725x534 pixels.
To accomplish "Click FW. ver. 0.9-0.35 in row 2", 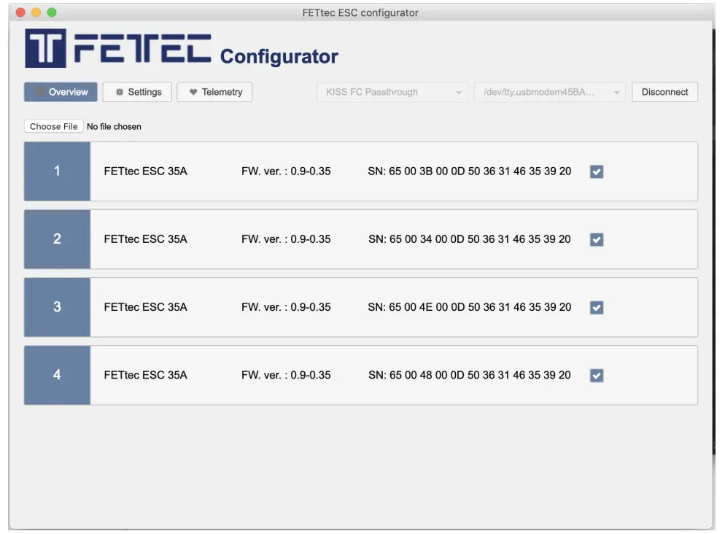I will click(286, 239).
